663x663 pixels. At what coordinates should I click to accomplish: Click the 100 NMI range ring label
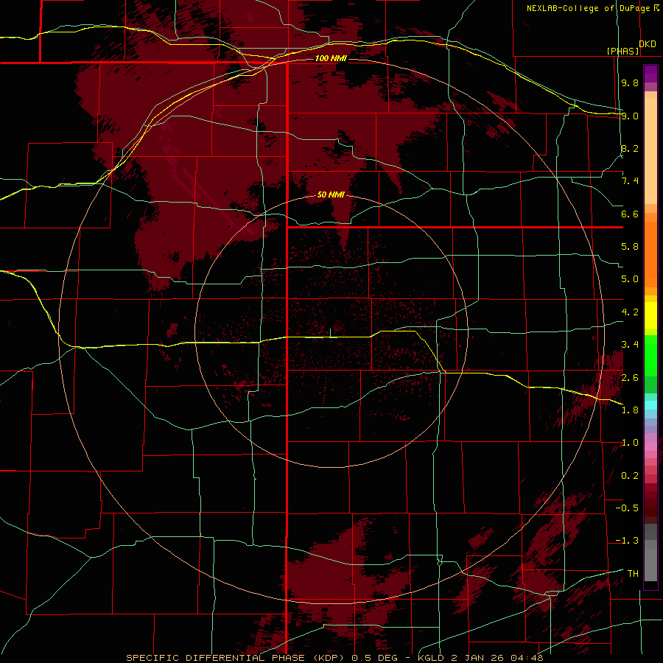click(331, 58)
